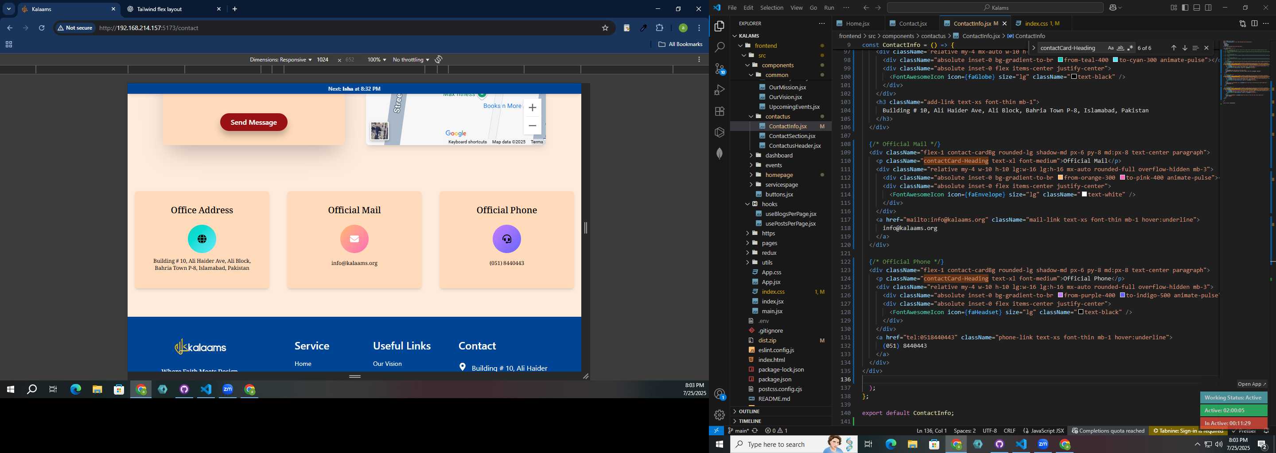Toggle Match Case in find widget
The image size is (1276, 453).
click(1111, 48)
